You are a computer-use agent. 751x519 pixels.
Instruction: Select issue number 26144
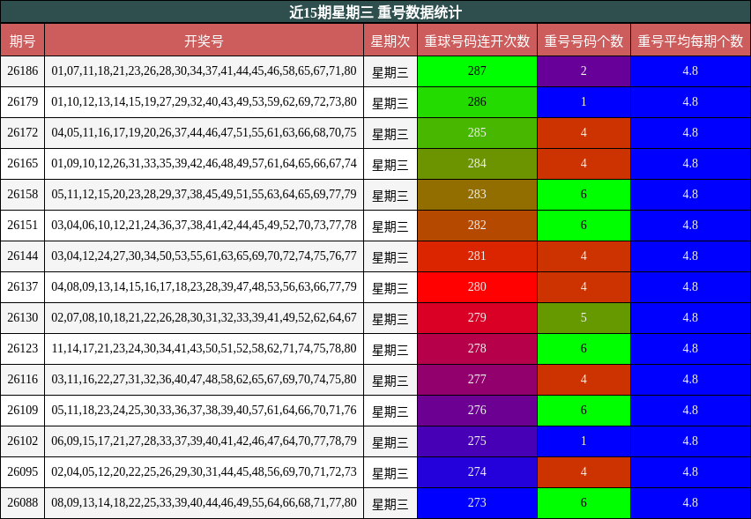coord(23,256)
